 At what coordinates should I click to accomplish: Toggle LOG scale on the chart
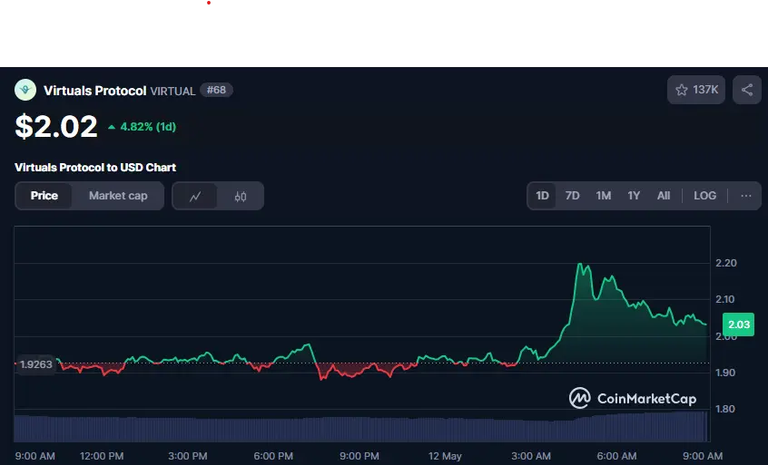tap(704, 196)
